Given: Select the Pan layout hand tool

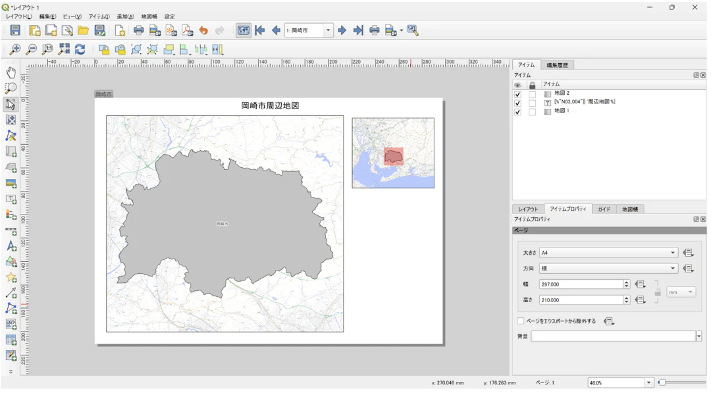Looking at the screenshot, I should coord(11,72).
